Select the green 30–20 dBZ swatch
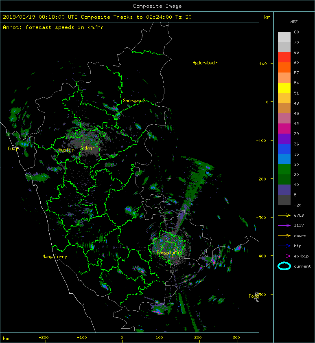Image resolution: width=315 pixels, height=343 pixels. click(x=284, y=169)
